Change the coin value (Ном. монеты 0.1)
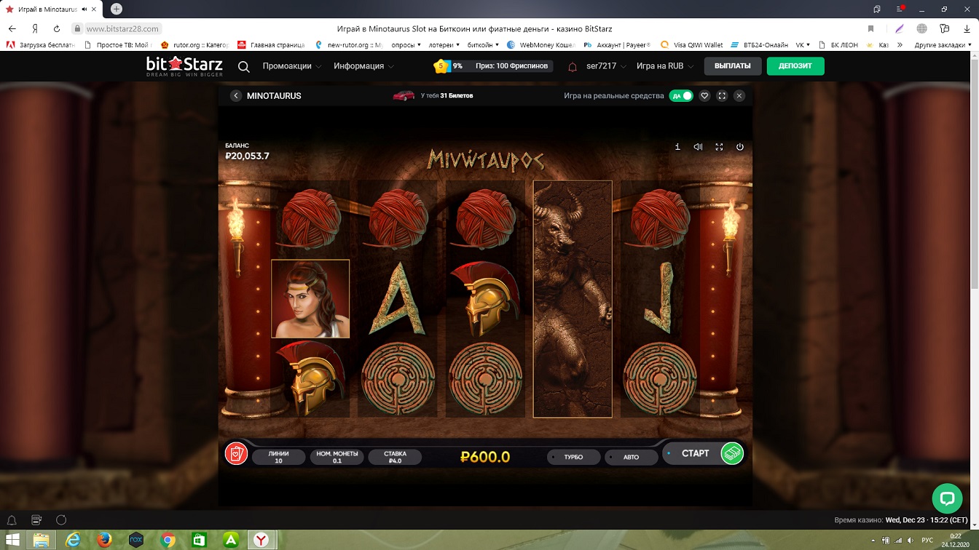Image resolution: width=979 pixels, height=550 pixels. tap(336, 457)
